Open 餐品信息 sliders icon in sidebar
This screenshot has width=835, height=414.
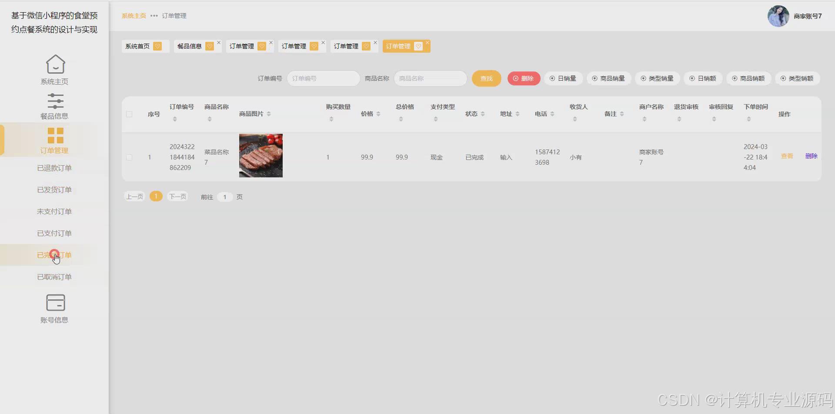coord(55,101)
